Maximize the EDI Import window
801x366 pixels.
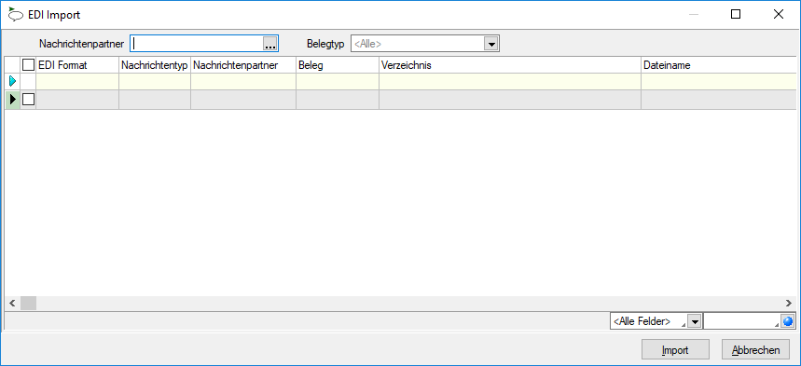pos(736,14)
